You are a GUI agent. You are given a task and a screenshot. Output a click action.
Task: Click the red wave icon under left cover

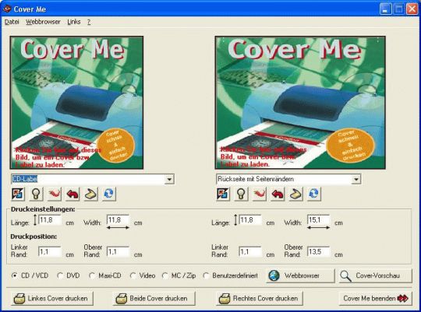(55, 194)
